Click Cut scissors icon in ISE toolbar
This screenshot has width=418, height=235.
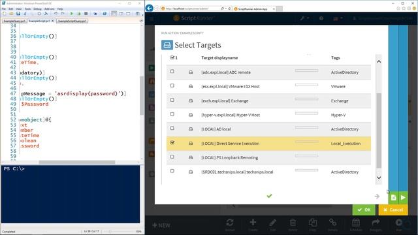point(25,14)
